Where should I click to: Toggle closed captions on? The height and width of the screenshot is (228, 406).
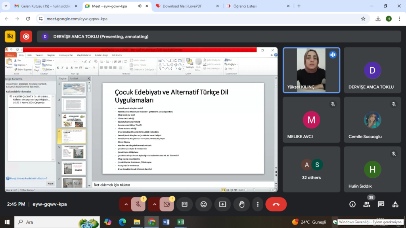pyautogui.click(x=184, y=204)
